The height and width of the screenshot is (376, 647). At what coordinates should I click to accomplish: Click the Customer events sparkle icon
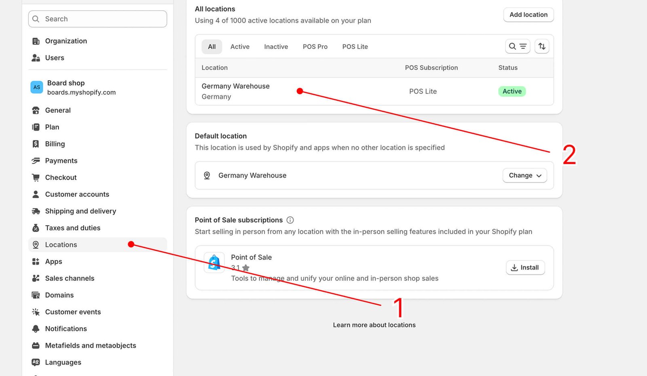coord(36,312)
